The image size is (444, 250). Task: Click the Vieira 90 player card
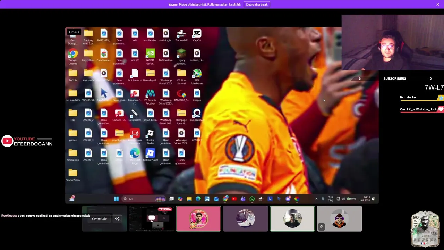(x=425, y=229)
